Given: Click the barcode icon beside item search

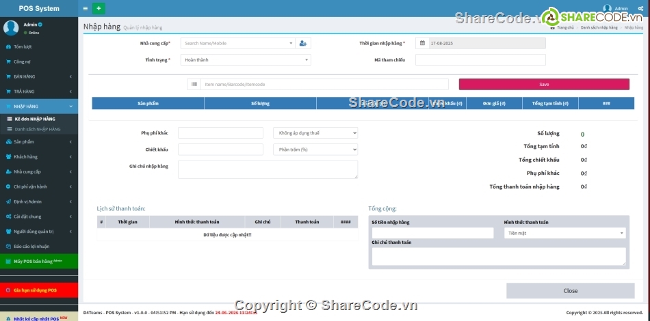Looking at the screenshot, I should 194,84.
